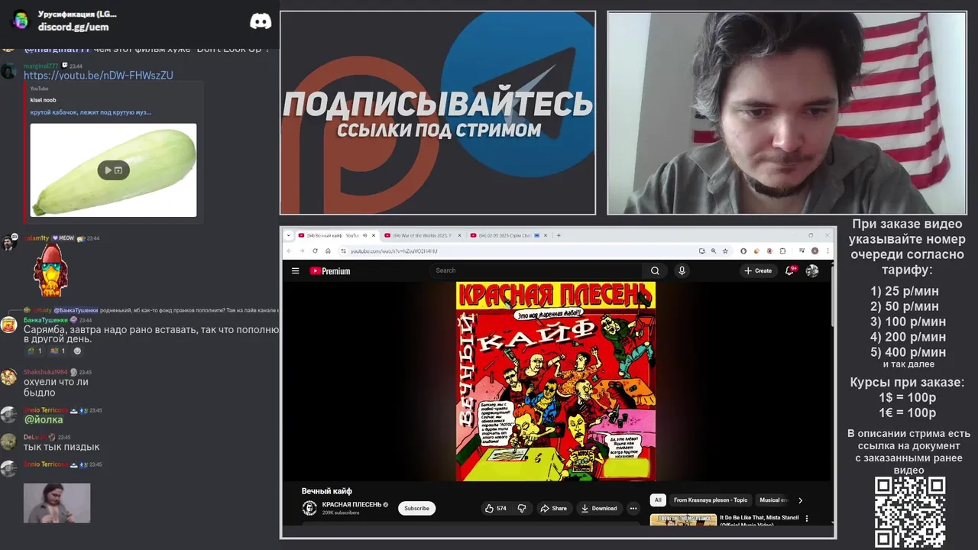This screenshot has width=978, height=550.
Task: Open new Chrome tab with plus
Action: 559,235
